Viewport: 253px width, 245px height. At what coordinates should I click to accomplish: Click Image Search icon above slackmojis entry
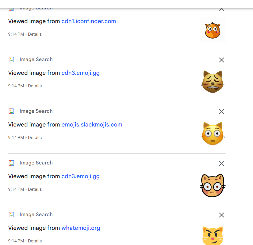click(x=11, y=111)
